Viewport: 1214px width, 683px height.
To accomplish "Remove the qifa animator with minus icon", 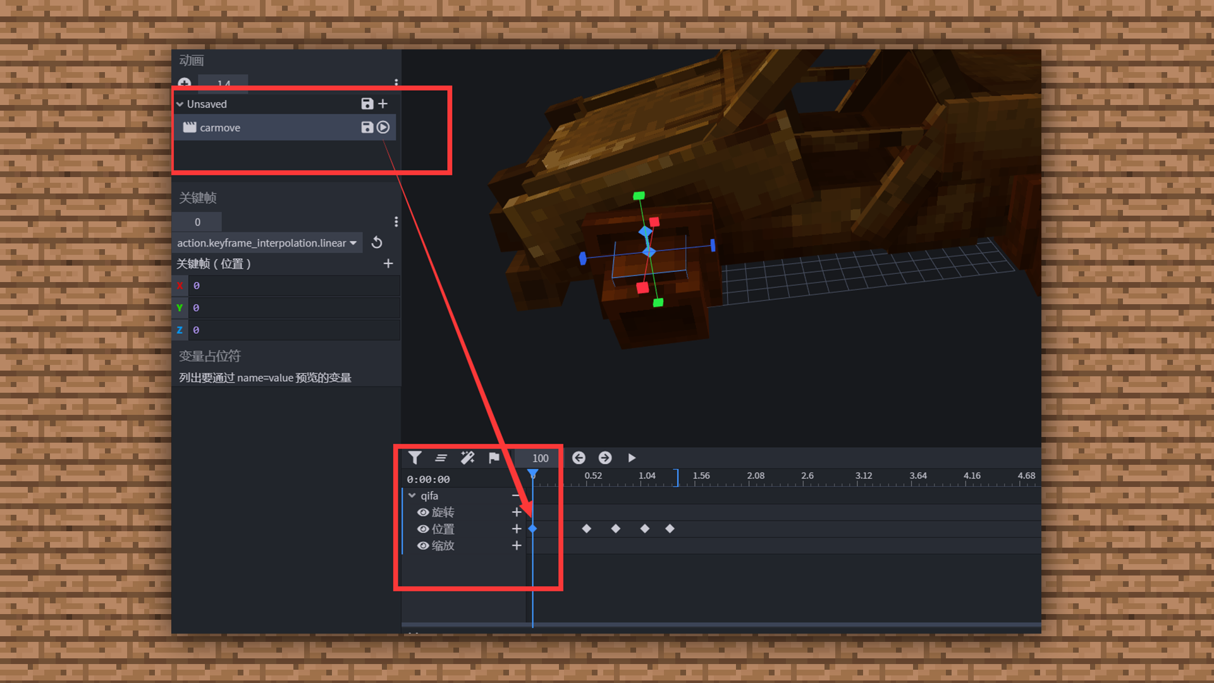I will tap(516, 496).
